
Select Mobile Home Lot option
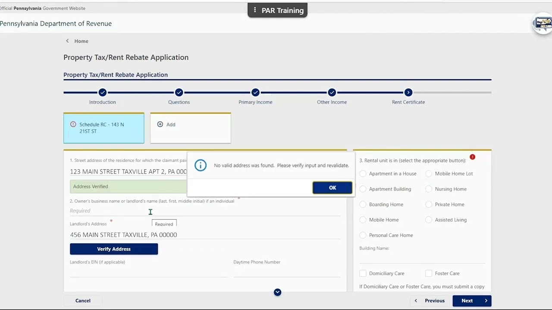click(x=429, y=174)
